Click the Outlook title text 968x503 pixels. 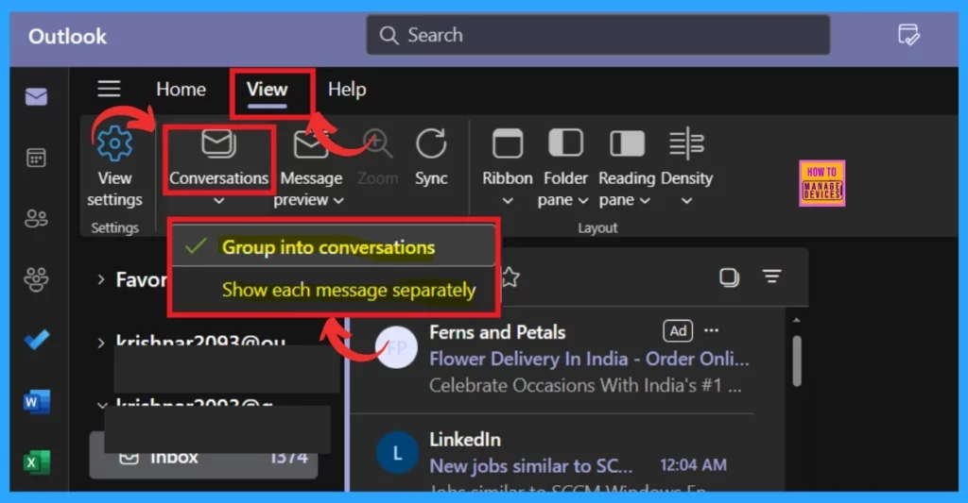click(67, 37)
